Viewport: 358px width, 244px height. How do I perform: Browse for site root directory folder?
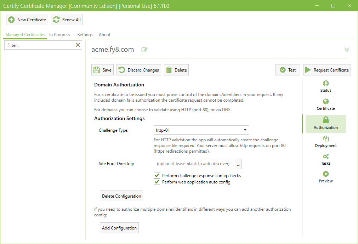coord(238,164)
